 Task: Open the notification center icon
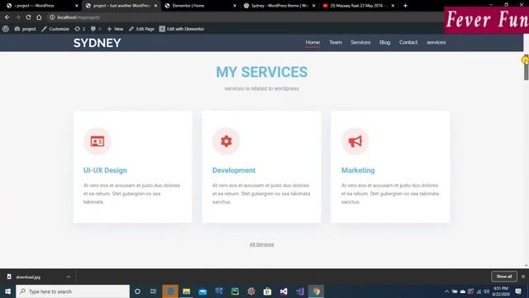click(x=518, y=291)
